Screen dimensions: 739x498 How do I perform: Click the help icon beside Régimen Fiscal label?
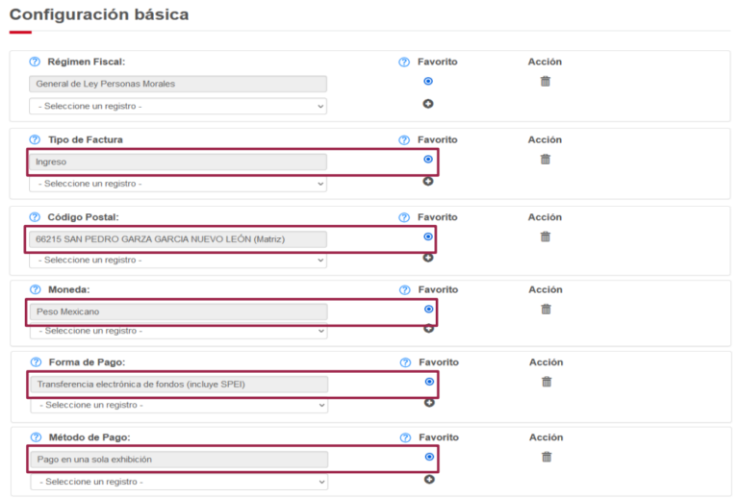(x=35, y=62)
